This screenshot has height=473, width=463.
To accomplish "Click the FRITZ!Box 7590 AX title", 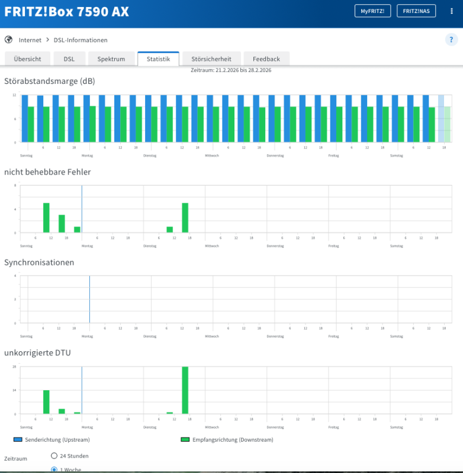I will [66, 12].
